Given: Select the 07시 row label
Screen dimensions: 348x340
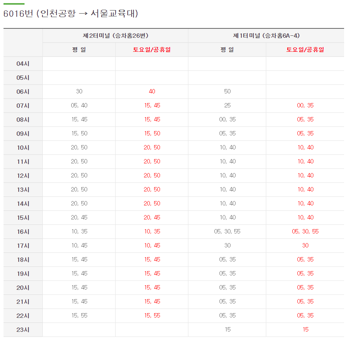Looking at the screenshot, I should 23,105.
